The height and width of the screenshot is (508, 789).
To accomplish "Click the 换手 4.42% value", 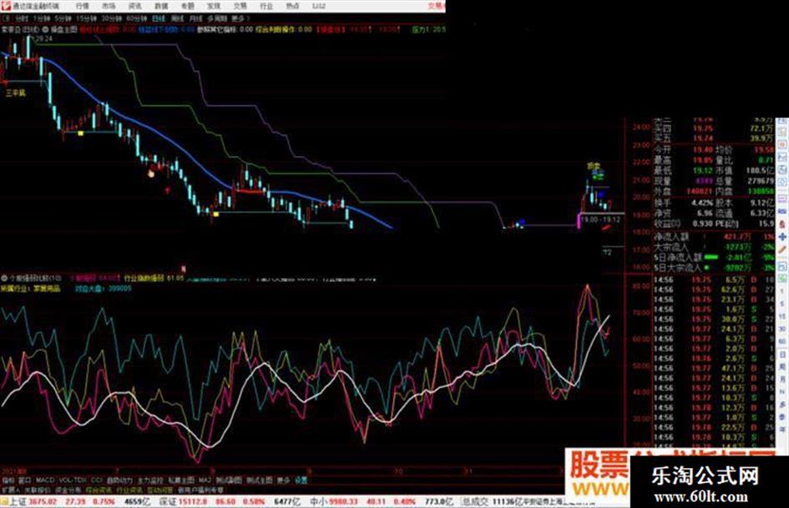I will (x=702, y=204).
